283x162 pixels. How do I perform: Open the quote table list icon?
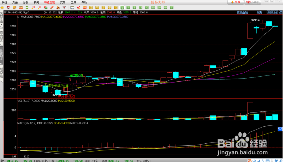[72, 8]
